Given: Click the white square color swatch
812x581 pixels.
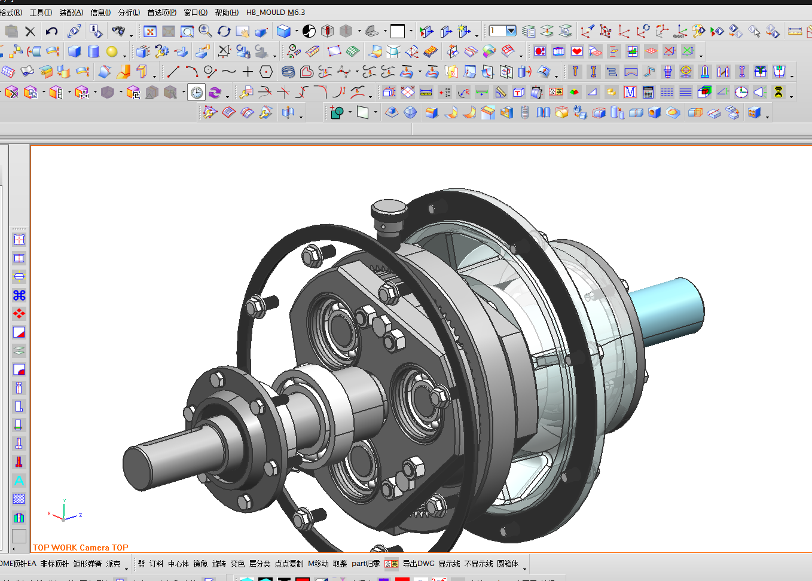Looking at the screenshot, I should click(x=398, y=31).
